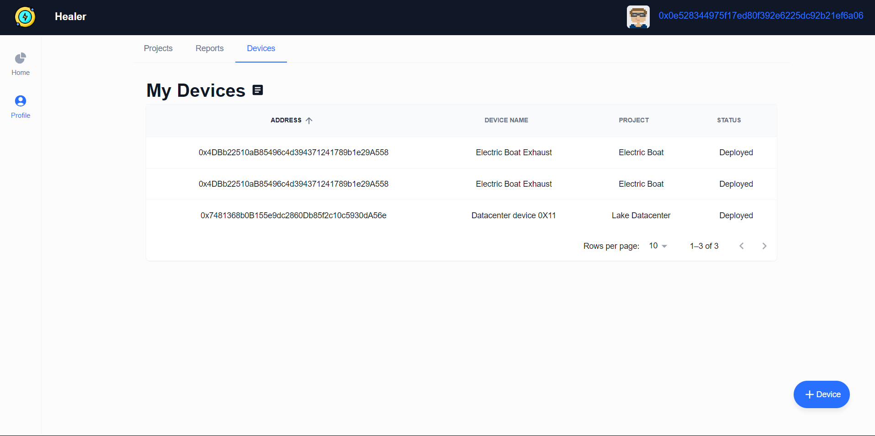Click the Device Name column header
The height and width of the screenshot is (436, 875).
tap(506, 121)
